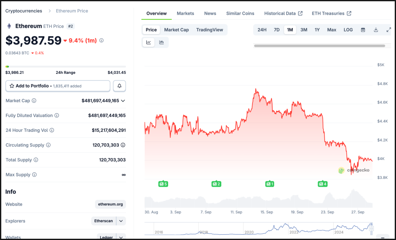Expand the Market Cap value chevron

123,101
